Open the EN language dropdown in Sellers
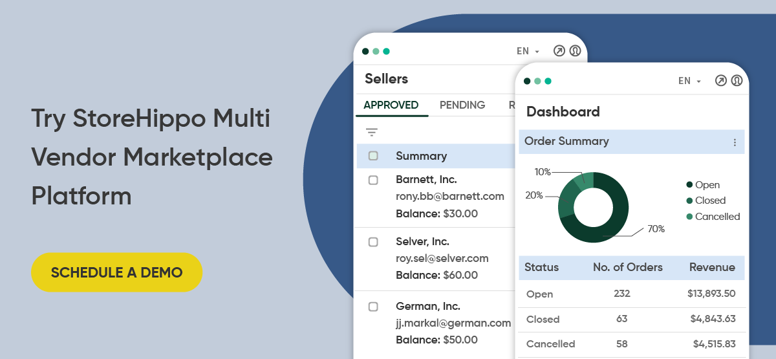The image size is (776, 359). pyautogui.click(x=528, y=51)
